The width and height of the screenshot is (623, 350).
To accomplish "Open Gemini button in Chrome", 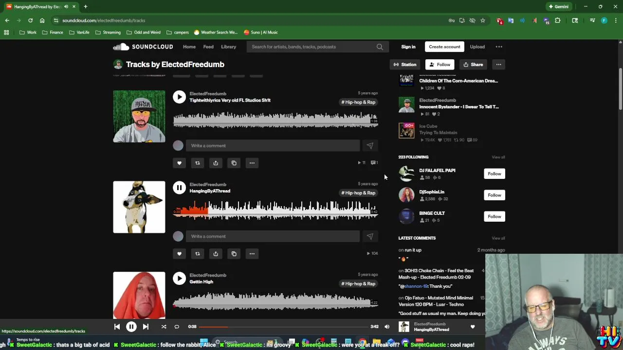I will click(558, 7).
